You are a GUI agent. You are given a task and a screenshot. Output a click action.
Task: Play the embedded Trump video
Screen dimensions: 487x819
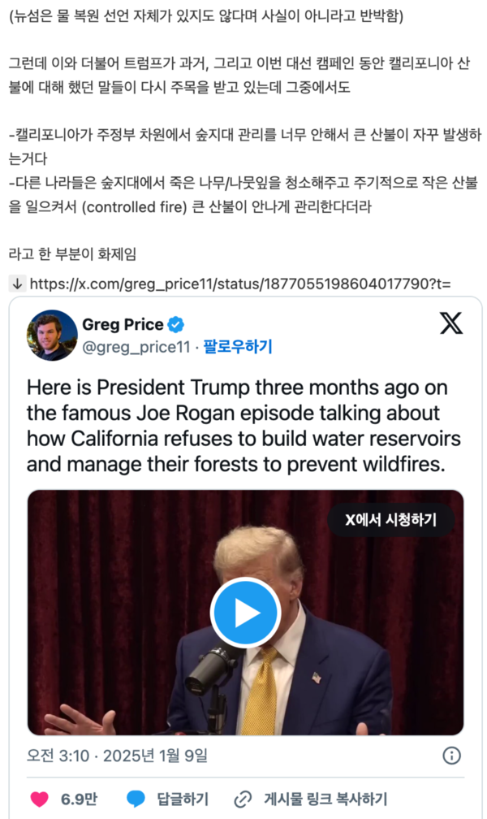(245, 613)
